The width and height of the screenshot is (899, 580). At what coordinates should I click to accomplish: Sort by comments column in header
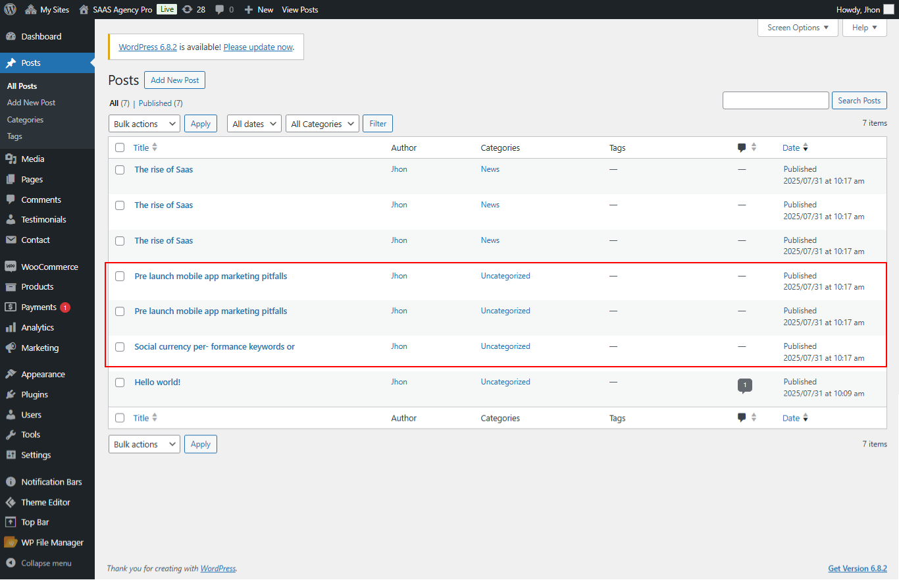747,147
